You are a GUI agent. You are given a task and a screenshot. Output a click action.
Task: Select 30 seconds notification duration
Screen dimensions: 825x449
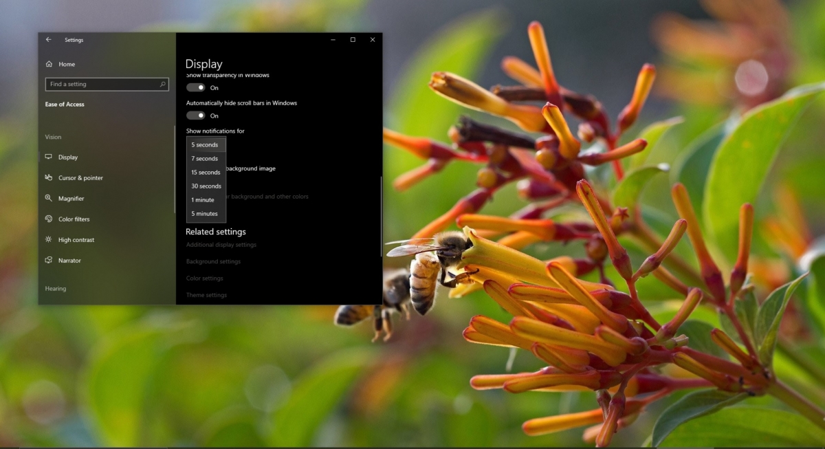[x=206, y=186]
